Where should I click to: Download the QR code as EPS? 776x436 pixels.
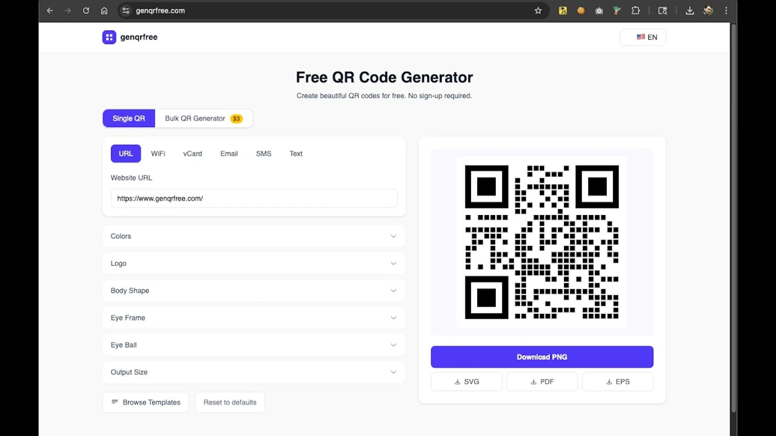(618, 382)
